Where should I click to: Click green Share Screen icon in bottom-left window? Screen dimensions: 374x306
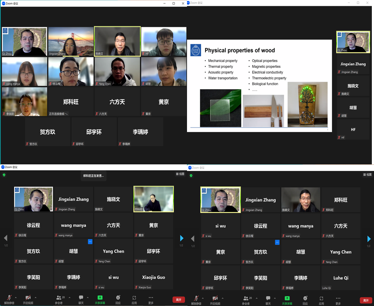(x=100, y=298)
